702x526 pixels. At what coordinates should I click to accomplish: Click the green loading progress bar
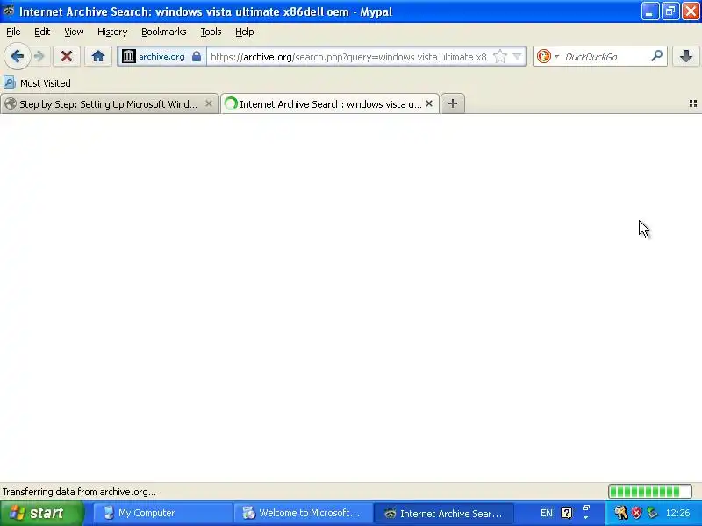point(649,492)
